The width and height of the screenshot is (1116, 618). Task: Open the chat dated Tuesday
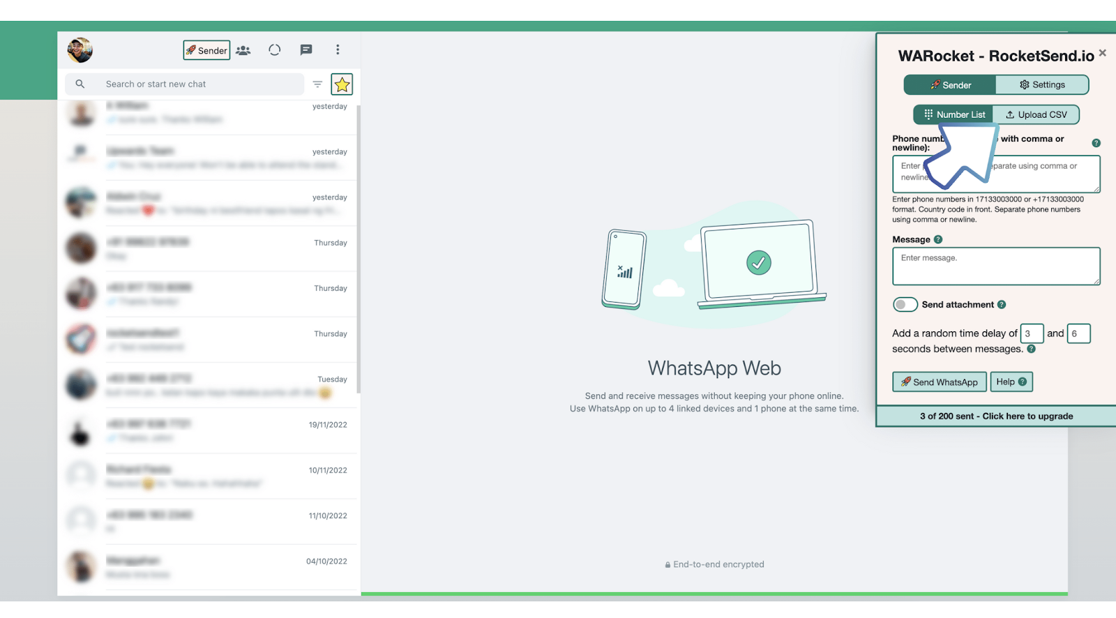click(208, 385)
